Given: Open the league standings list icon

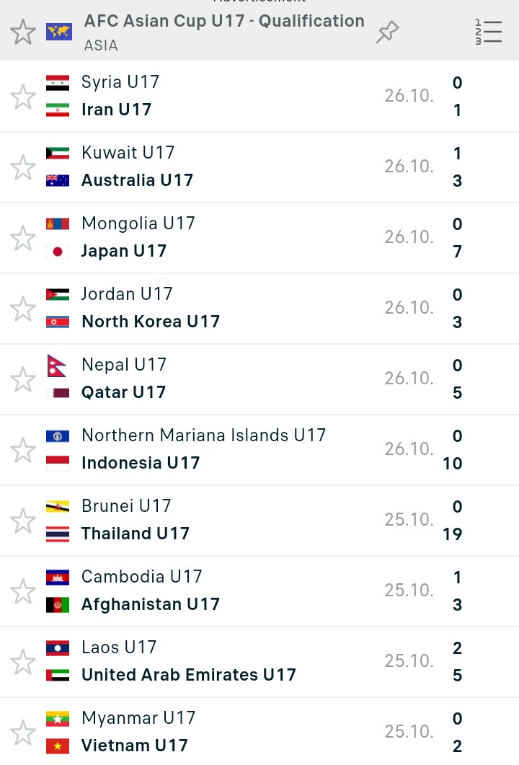Looking at the screenshot, I should coord(488,32).
